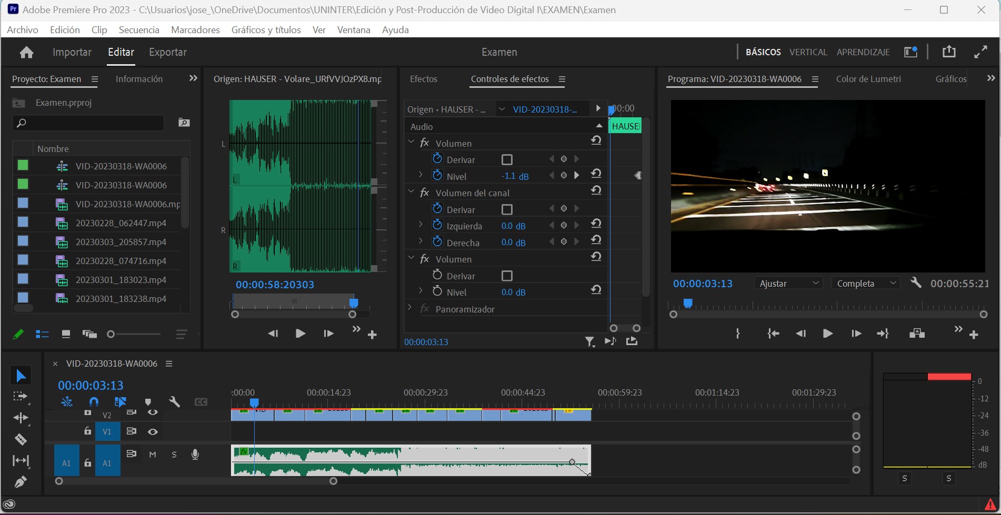The height and width of the screenshot is (515, 1001).
Task: Solo the A1 audio track
Action: 174,455
